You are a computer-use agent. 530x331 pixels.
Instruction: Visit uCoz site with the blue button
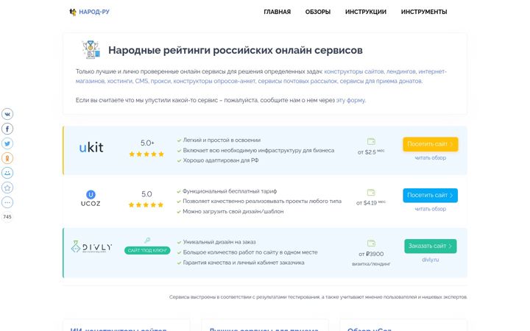[431, 195]
